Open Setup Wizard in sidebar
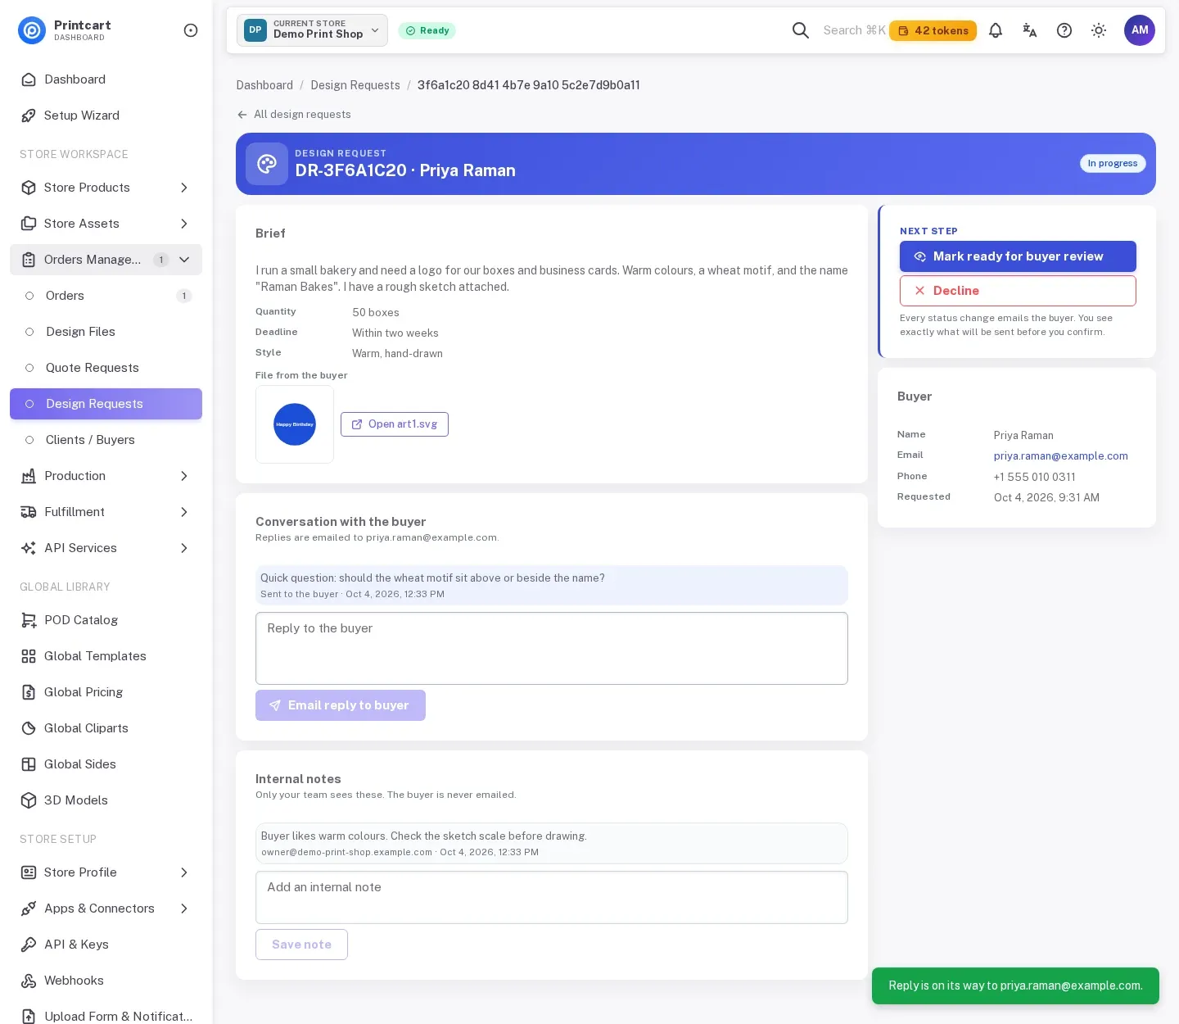Image resolution: width=1179 pixels, height=1024 pixels. click(106, 116)
